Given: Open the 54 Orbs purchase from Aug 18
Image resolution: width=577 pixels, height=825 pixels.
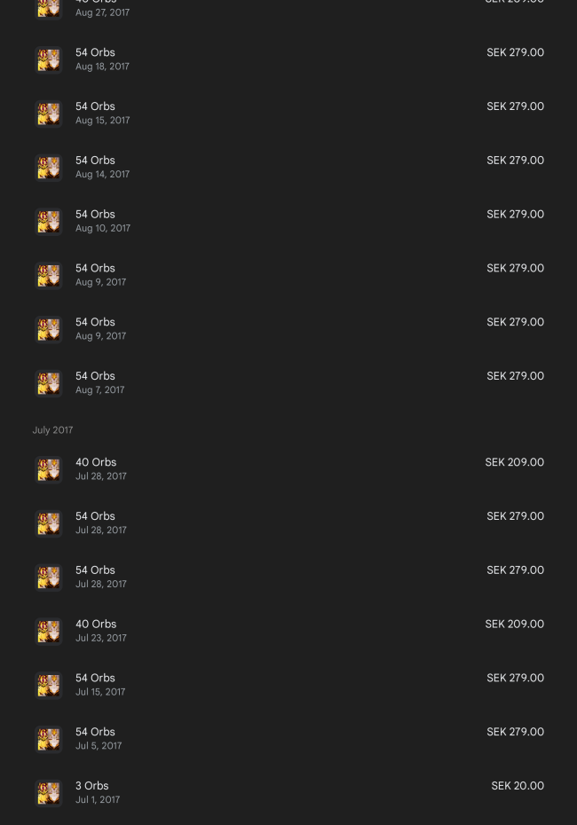Looking at the screenshot, I should [288, 60].
